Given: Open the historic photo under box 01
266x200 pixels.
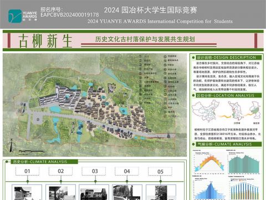Looking at the screenshot, I should pos(27,193).
